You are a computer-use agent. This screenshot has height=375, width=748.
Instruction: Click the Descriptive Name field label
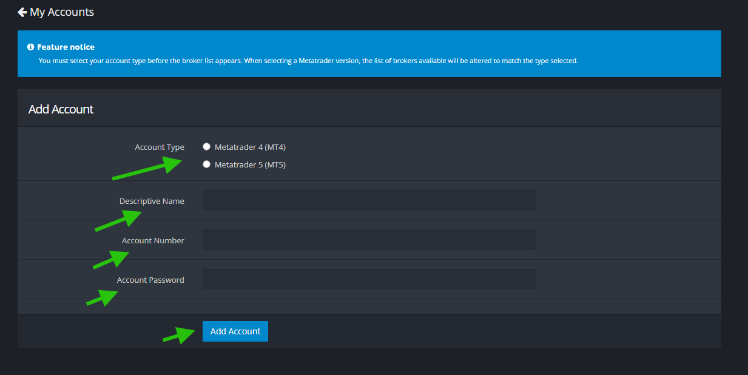[152, 201]
